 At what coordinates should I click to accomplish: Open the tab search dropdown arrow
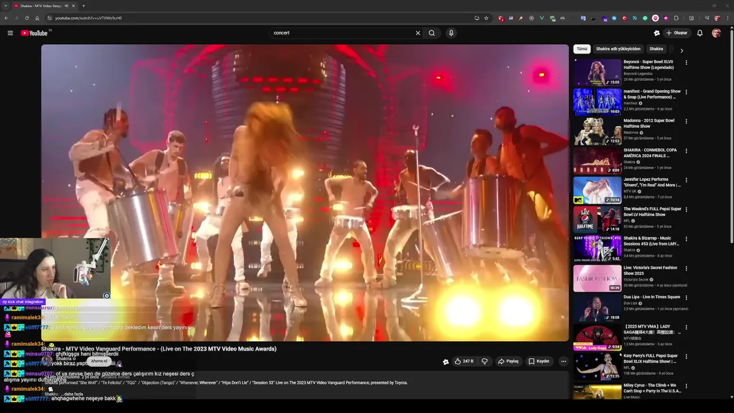(5, 6)
